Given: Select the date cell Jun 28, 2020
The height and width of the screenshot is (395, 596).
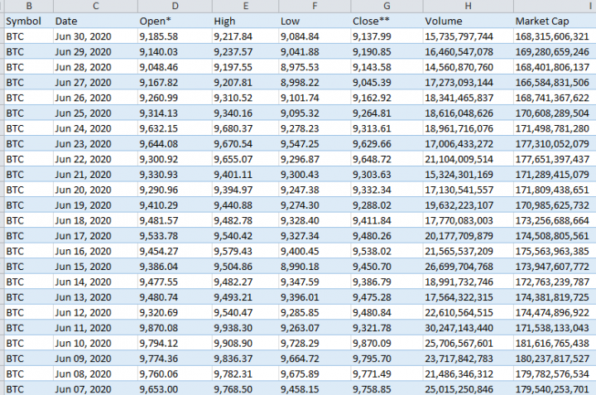Looking at the screenshot, I should click(x=95, y=67).
